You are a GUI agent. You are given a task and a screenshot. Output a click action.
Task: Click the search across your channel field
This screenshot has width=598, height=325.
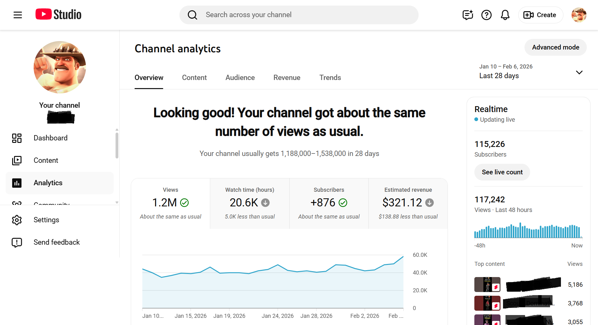(x=298, y=15)
